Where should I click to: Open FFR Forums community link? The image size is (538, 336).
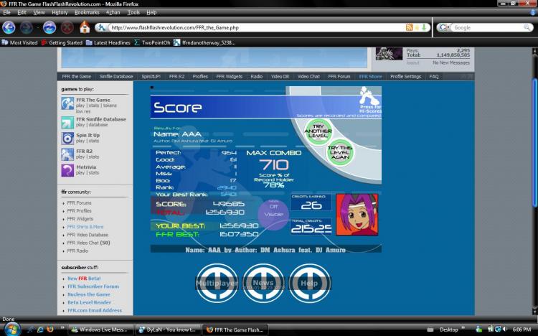(79, 203)
